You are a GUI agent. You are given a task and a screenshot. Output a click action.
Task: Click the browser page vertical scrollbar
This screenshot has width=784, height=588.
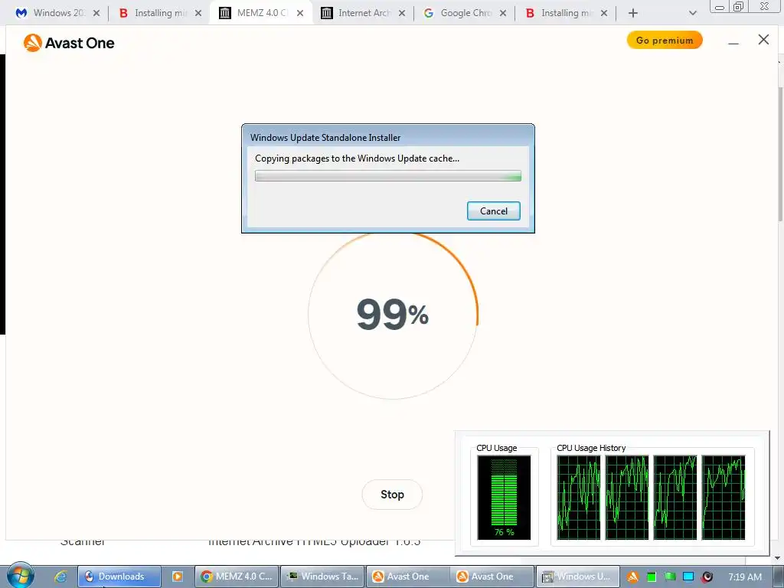click(779, 153)
